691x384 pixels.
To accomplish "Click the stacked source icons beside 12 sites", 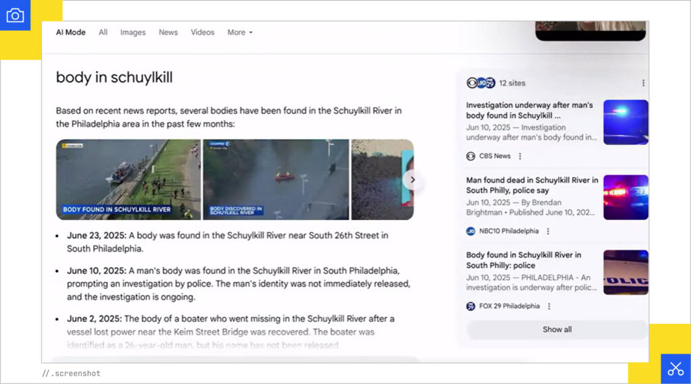I will coord(480,83).
